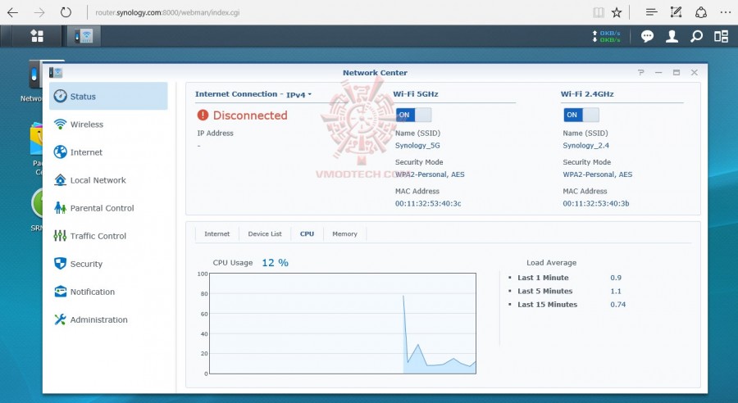
Task: Click the 2.4GHz MAC address 00:11:32:53:40:3b
Action: point(596,204)
